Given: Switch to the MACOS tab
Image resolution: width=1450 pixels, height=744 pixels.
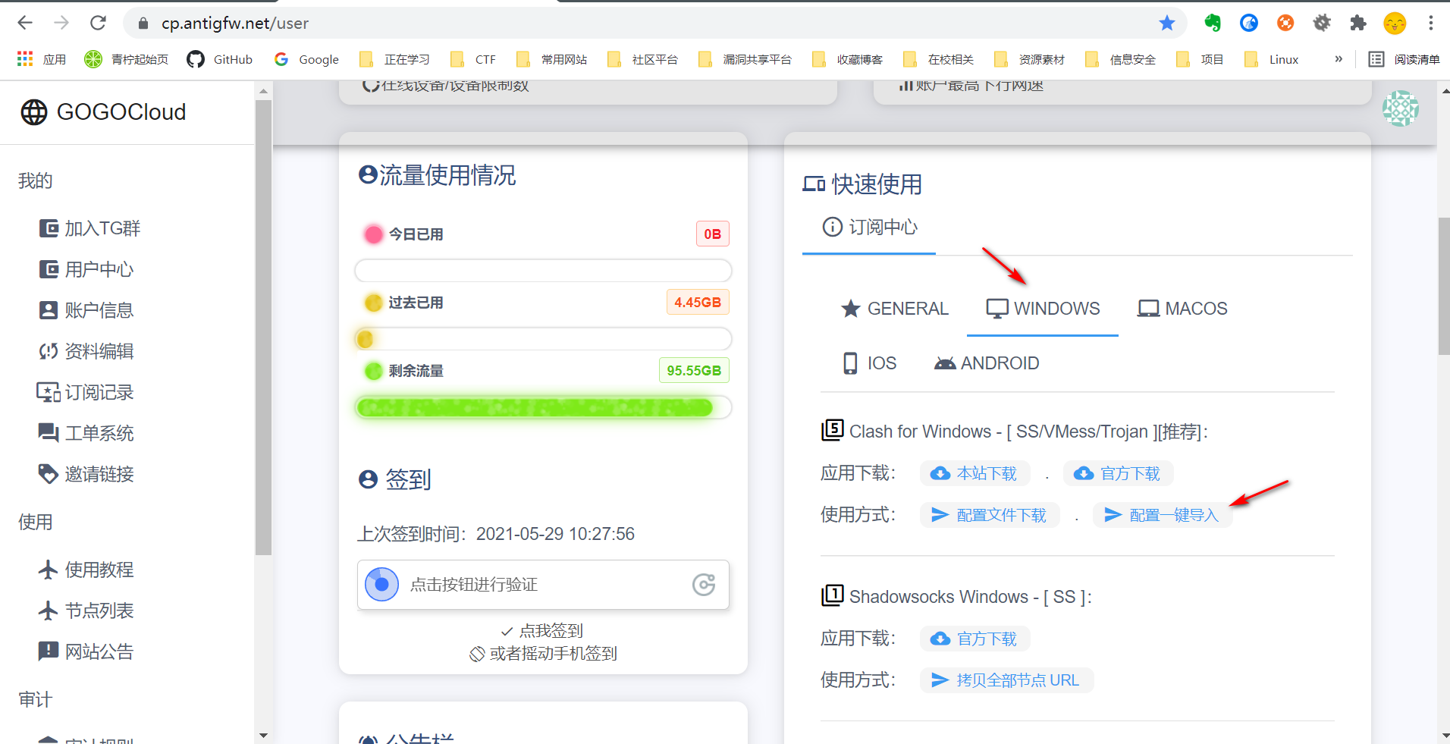Looking at the screenshot, I should click(1182, 309).
